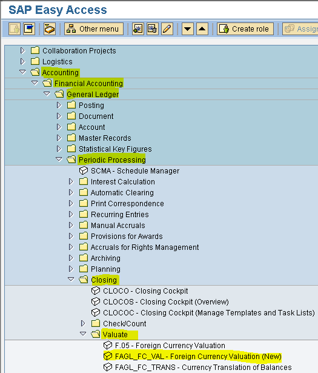The width and height of the screenshot is (318, 373).
Task: Click the Logistics folder icon
Action: (35, 61)
